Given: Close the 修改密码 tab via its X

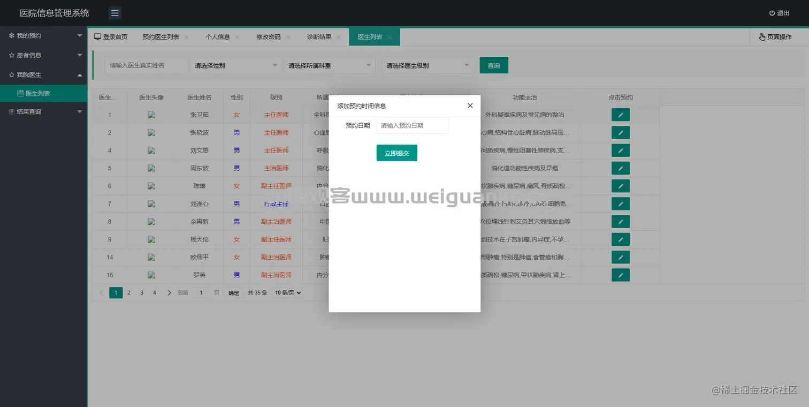Looking at the screenshot, I should point(288,37).
